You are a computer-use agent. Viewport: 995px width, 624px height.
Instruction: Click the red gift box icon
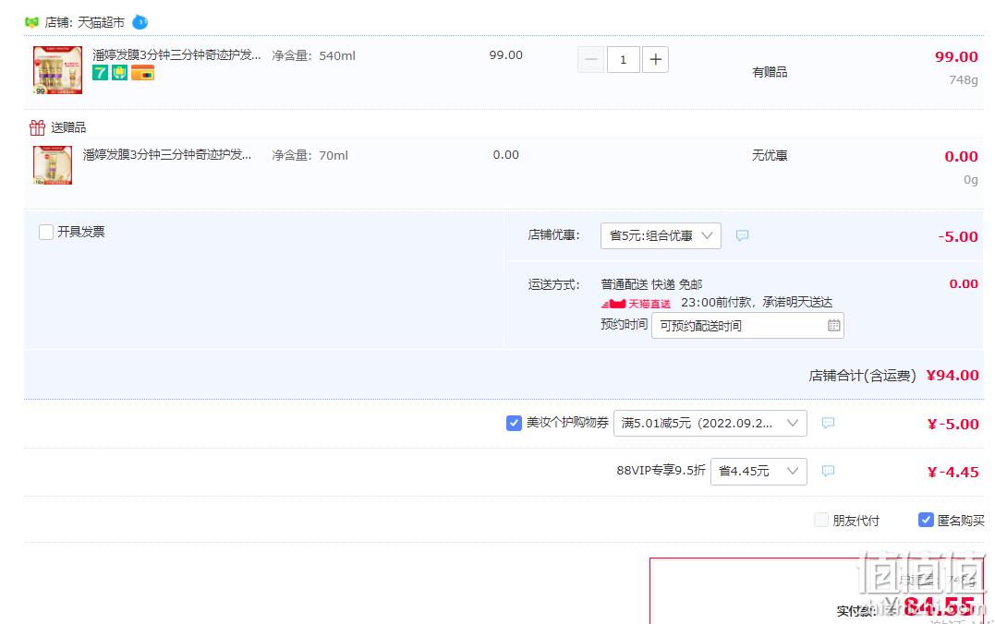point(38,127)
